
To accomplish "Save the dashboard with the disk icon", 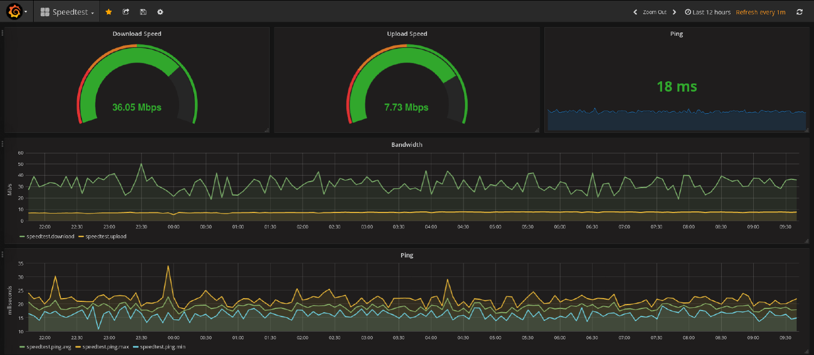I will (143, 12).
